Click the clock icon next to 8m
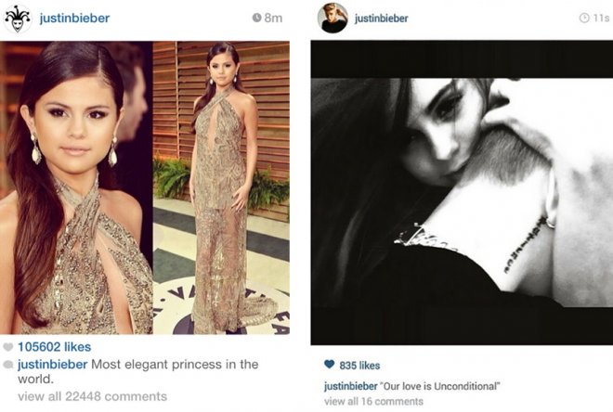 (257, 18)
